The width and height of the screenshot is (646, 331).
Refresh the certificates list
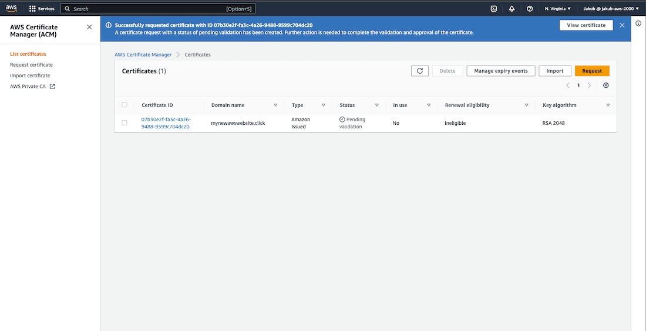[419, 71]
